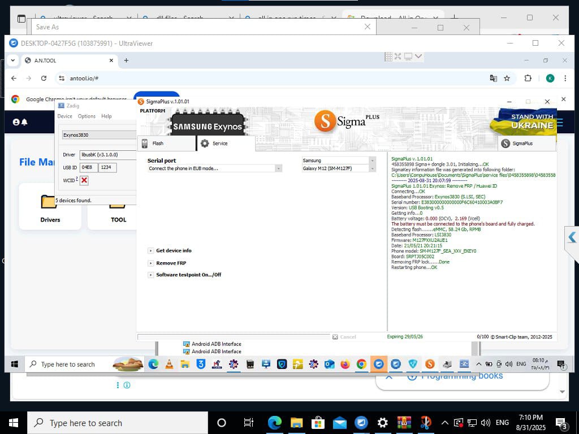Click the remote taskbar search box

(84, 364)
